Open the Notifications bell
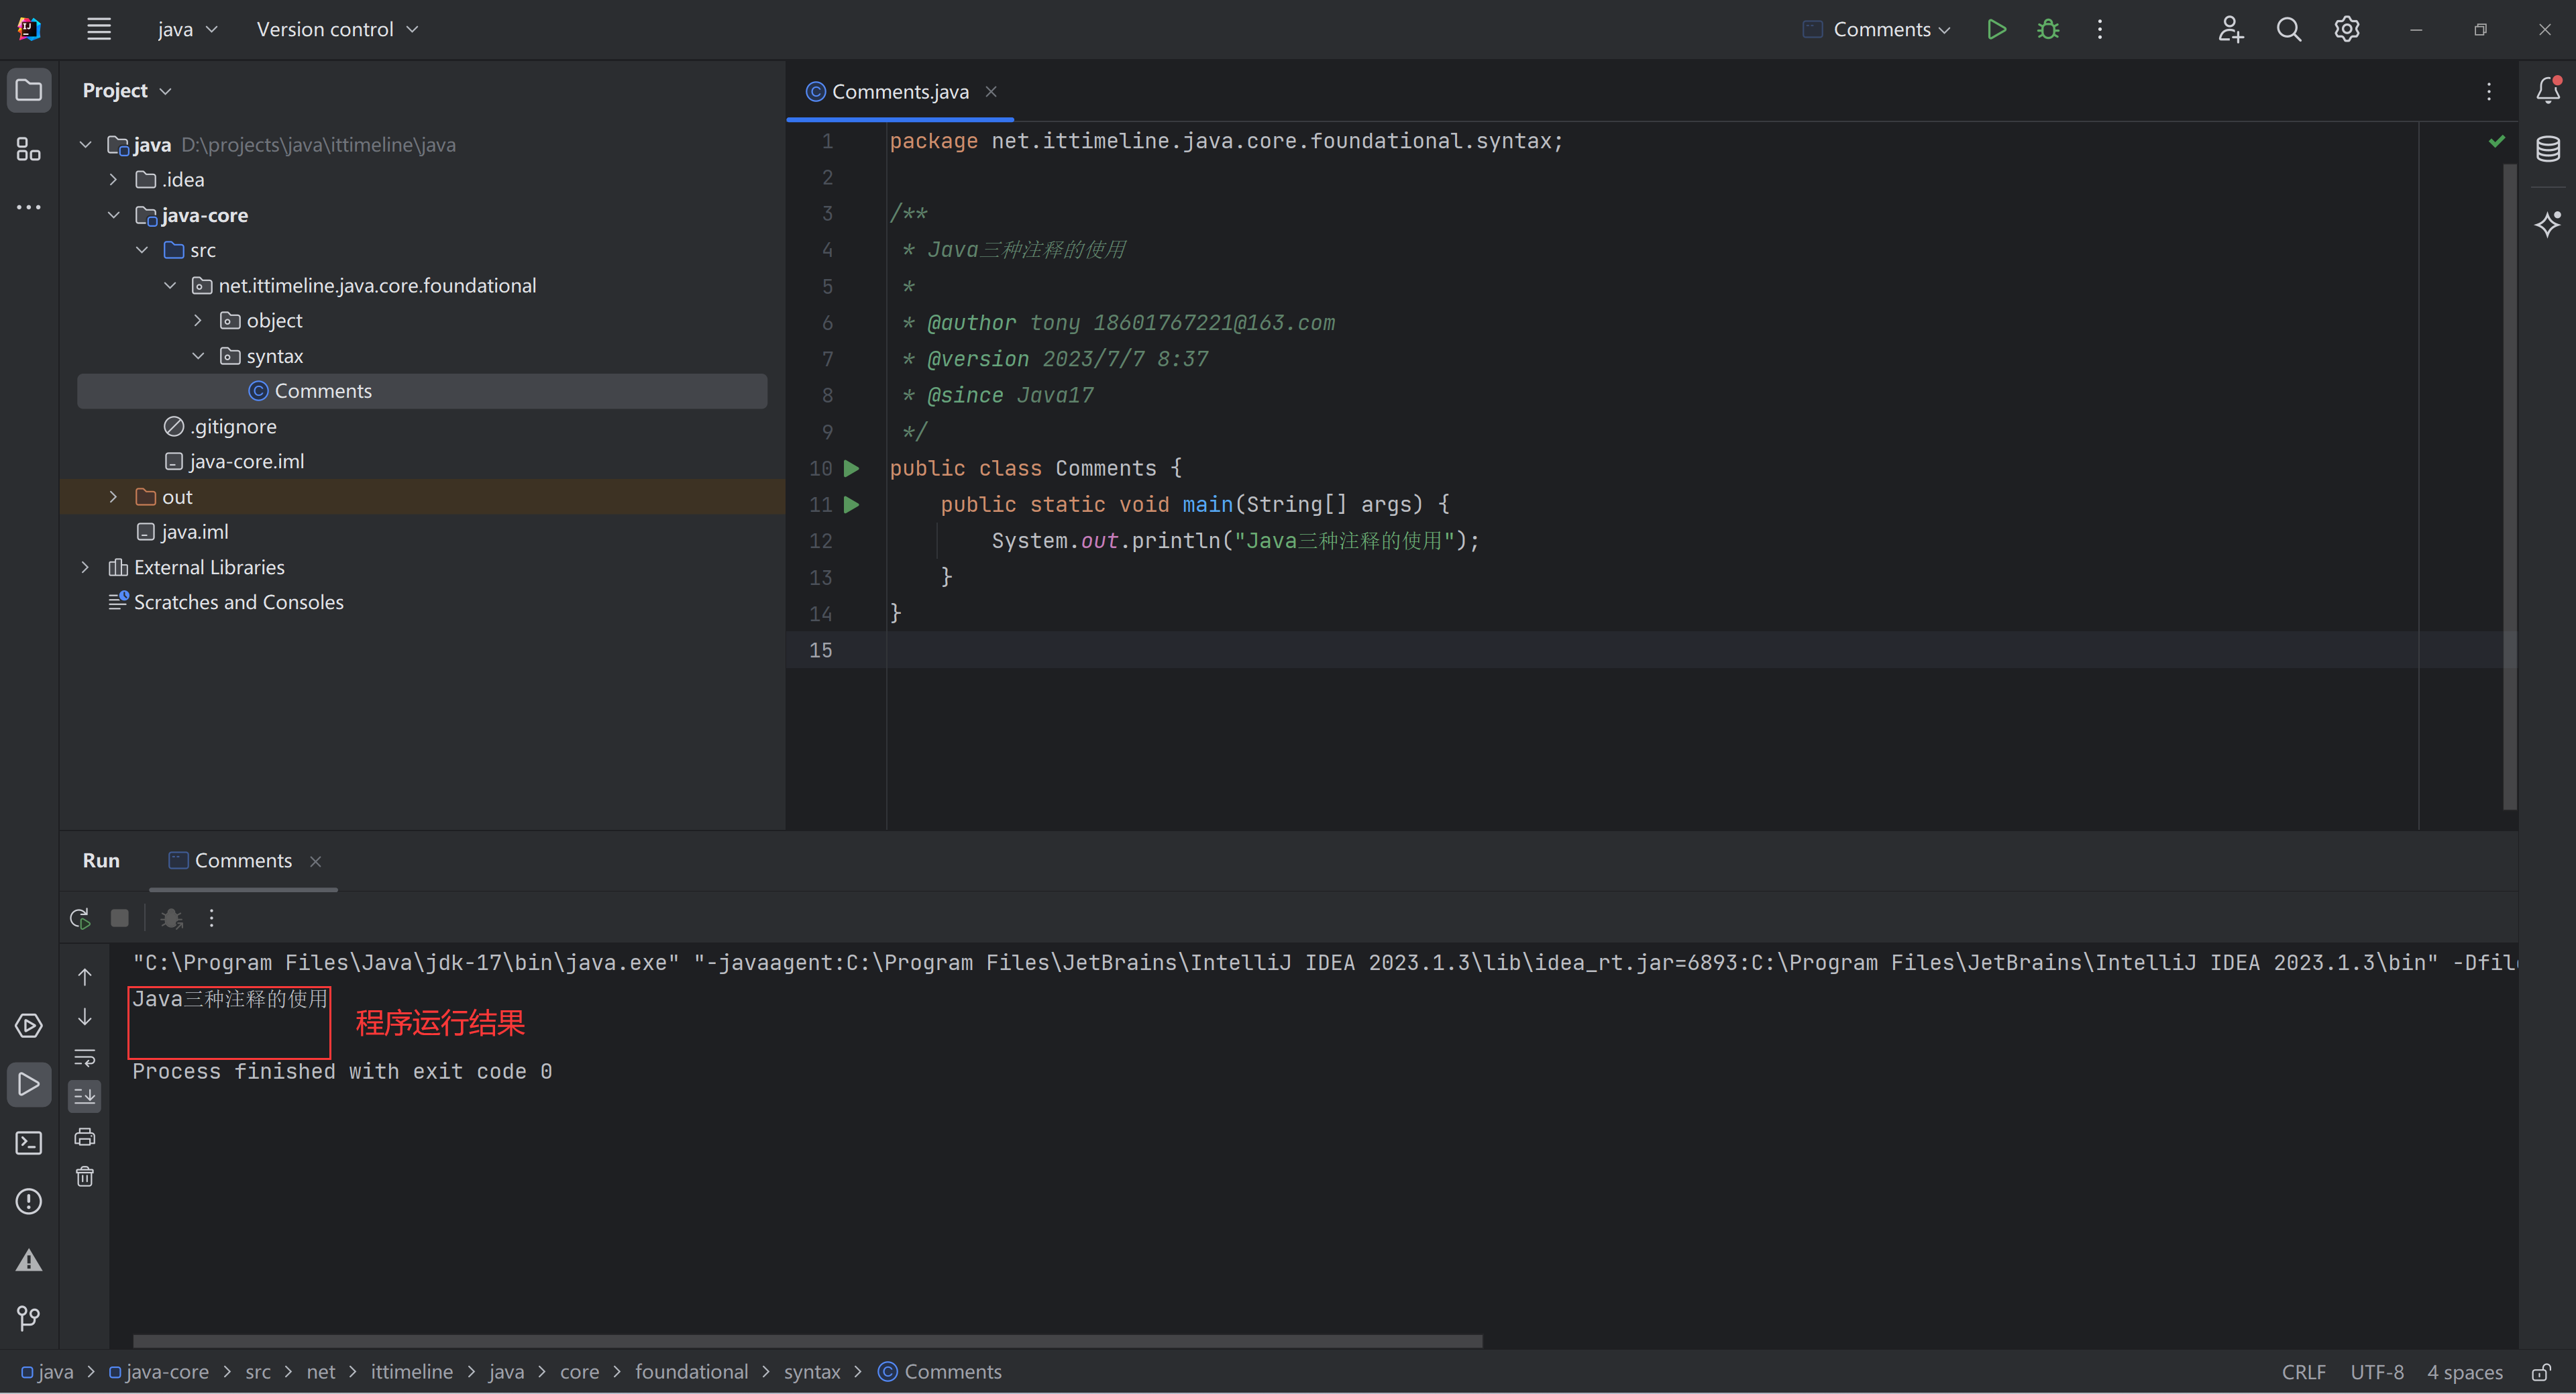The width and height of the screenshot is (2576, 1394). (x=2548, y=90)
